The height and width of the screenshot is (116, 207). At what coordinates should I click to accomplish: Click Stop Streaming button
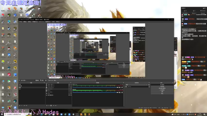162,85
